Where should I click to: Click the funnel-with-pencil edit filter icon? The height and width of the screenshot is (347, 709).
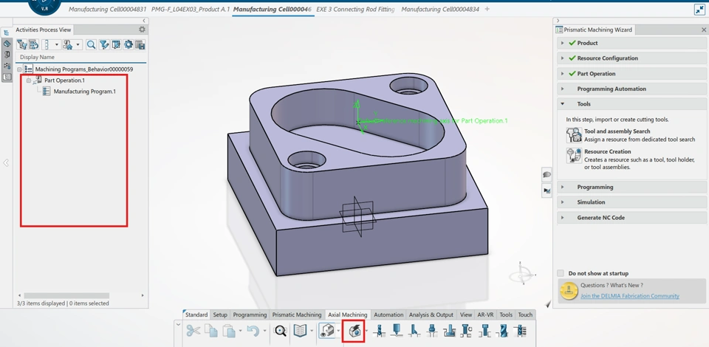coord(104,44)
